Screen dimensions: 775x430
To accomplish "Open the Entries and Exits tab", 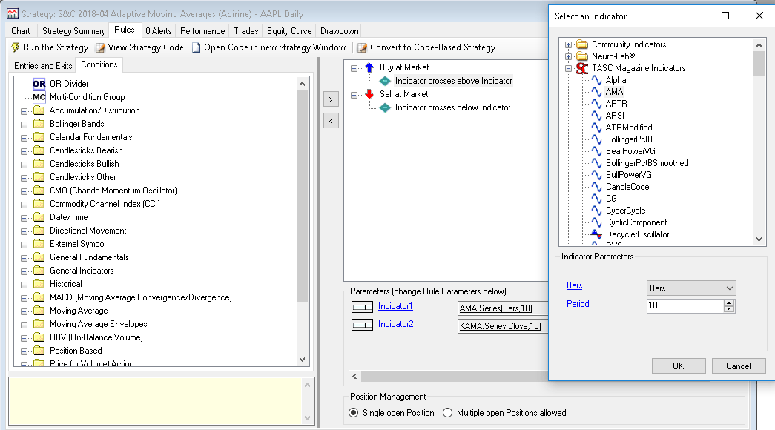I will [43, 65].
